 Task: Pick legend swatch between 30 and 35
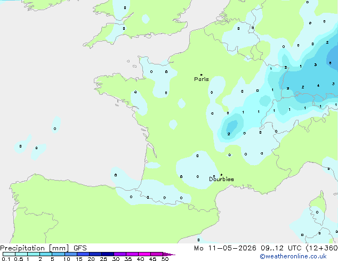[x=120, y=254]
